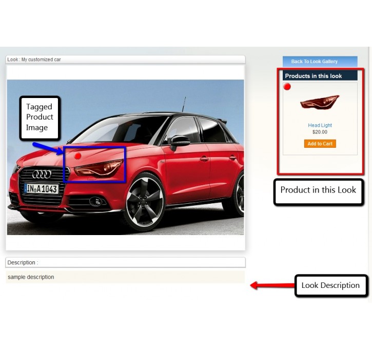Viewport: 372px width, 349px height.
Task: Click the Head Light product thumbnail
Action: point(320,103)
